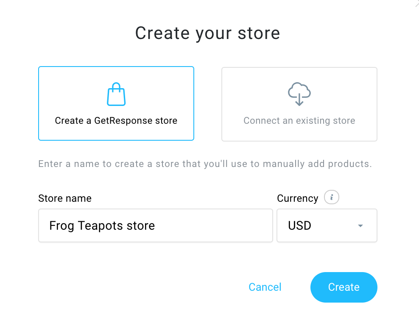Click the "Create your store" heading
419x317 pixels.
207,33
